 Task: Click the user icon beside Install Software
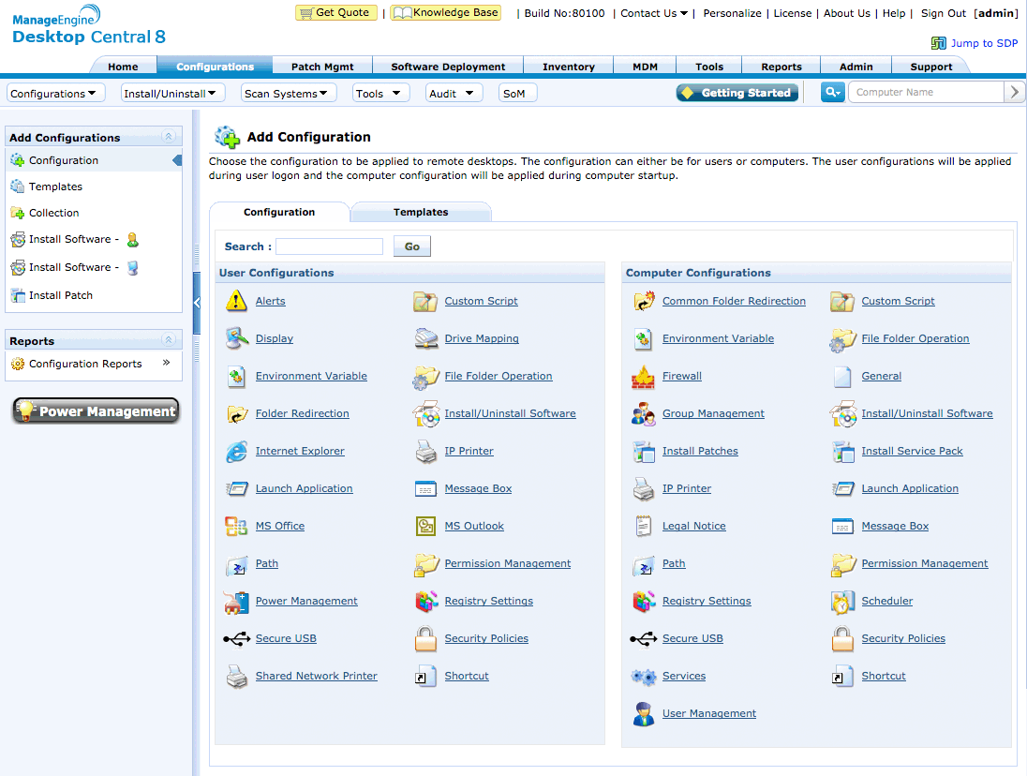[133, 240]
